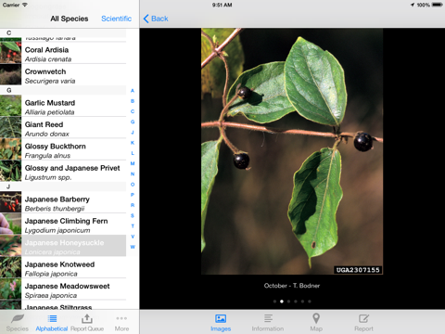
Task: Select the Alphabetical list tab
Action: coord(52,323)
